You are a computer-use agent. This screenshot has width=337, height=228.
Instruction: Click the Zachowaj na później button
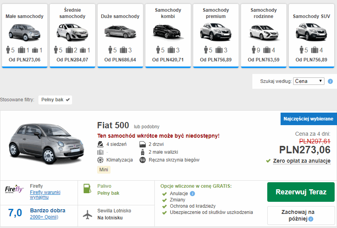click(301, 215)
